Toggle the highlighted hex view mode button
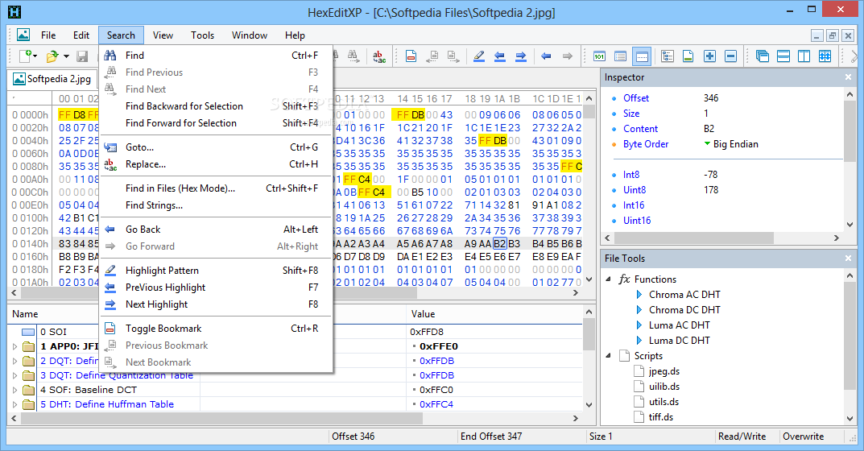 pyautogui.click(x=642, y=56)
